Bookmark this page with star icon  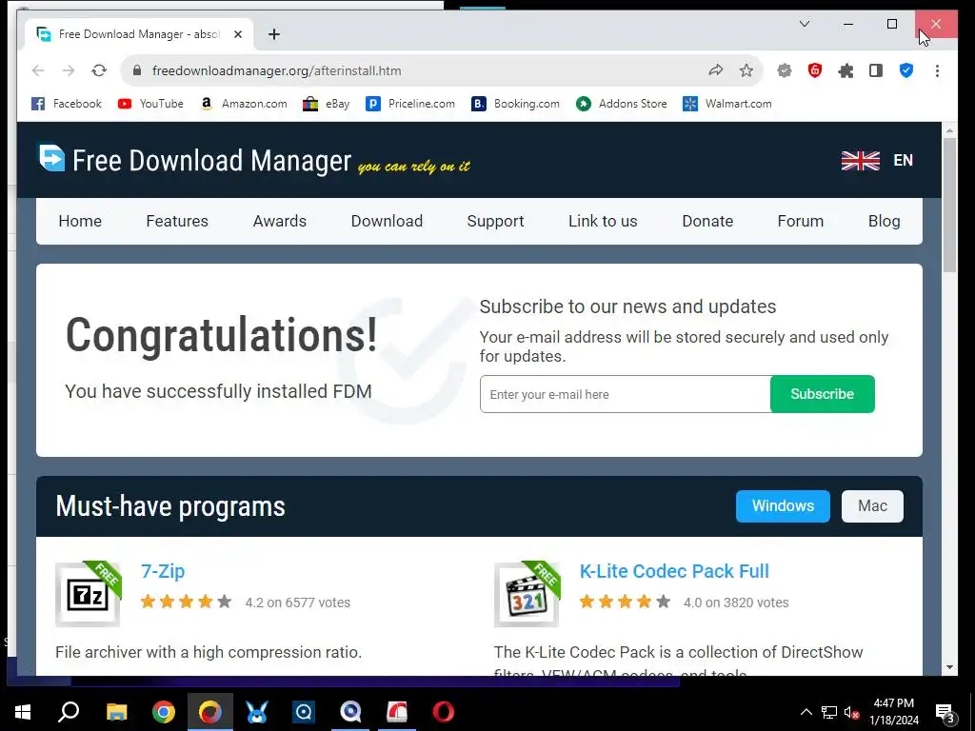click(x=746, y=70)
